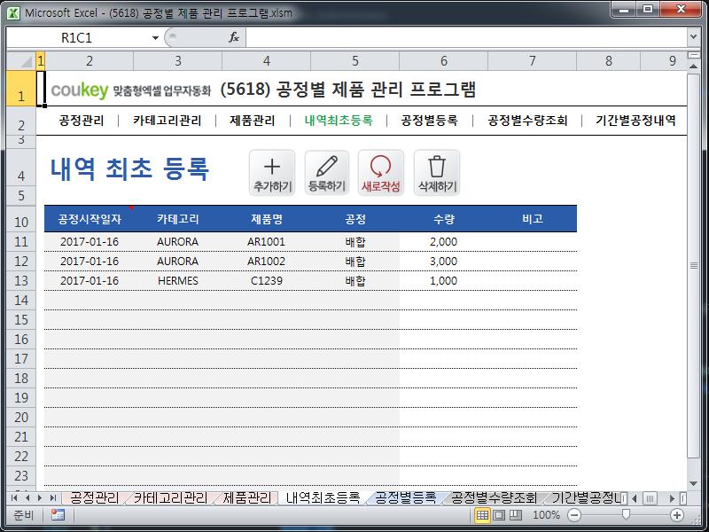Image resolution: width=709 pixels, height=532 pixels.
Task: Open 공정관리 navigation menu item
Action: (82, 121)
